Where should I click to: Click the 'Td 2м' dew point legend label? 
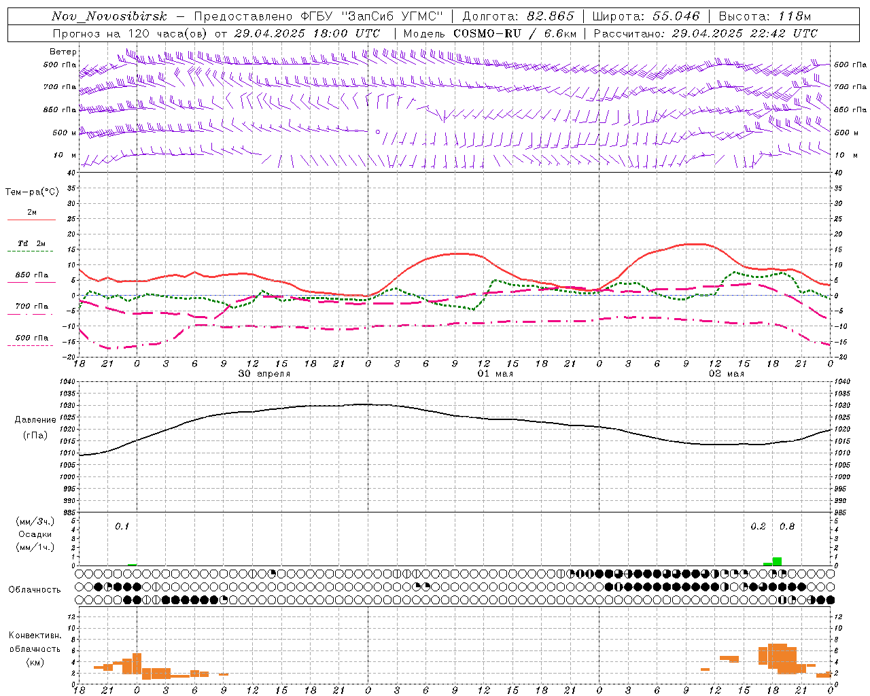pos(32,243)
